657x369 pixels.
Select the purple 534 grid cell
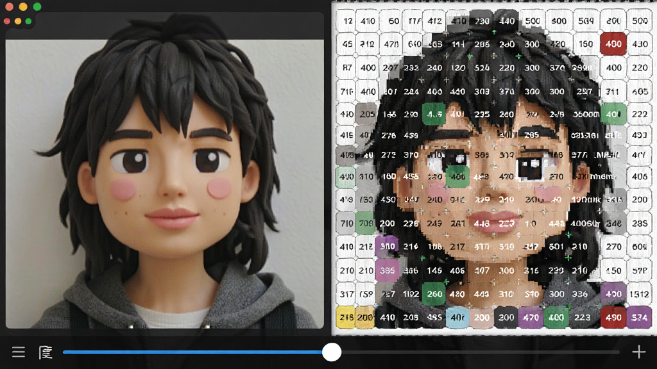click(639, 318)
